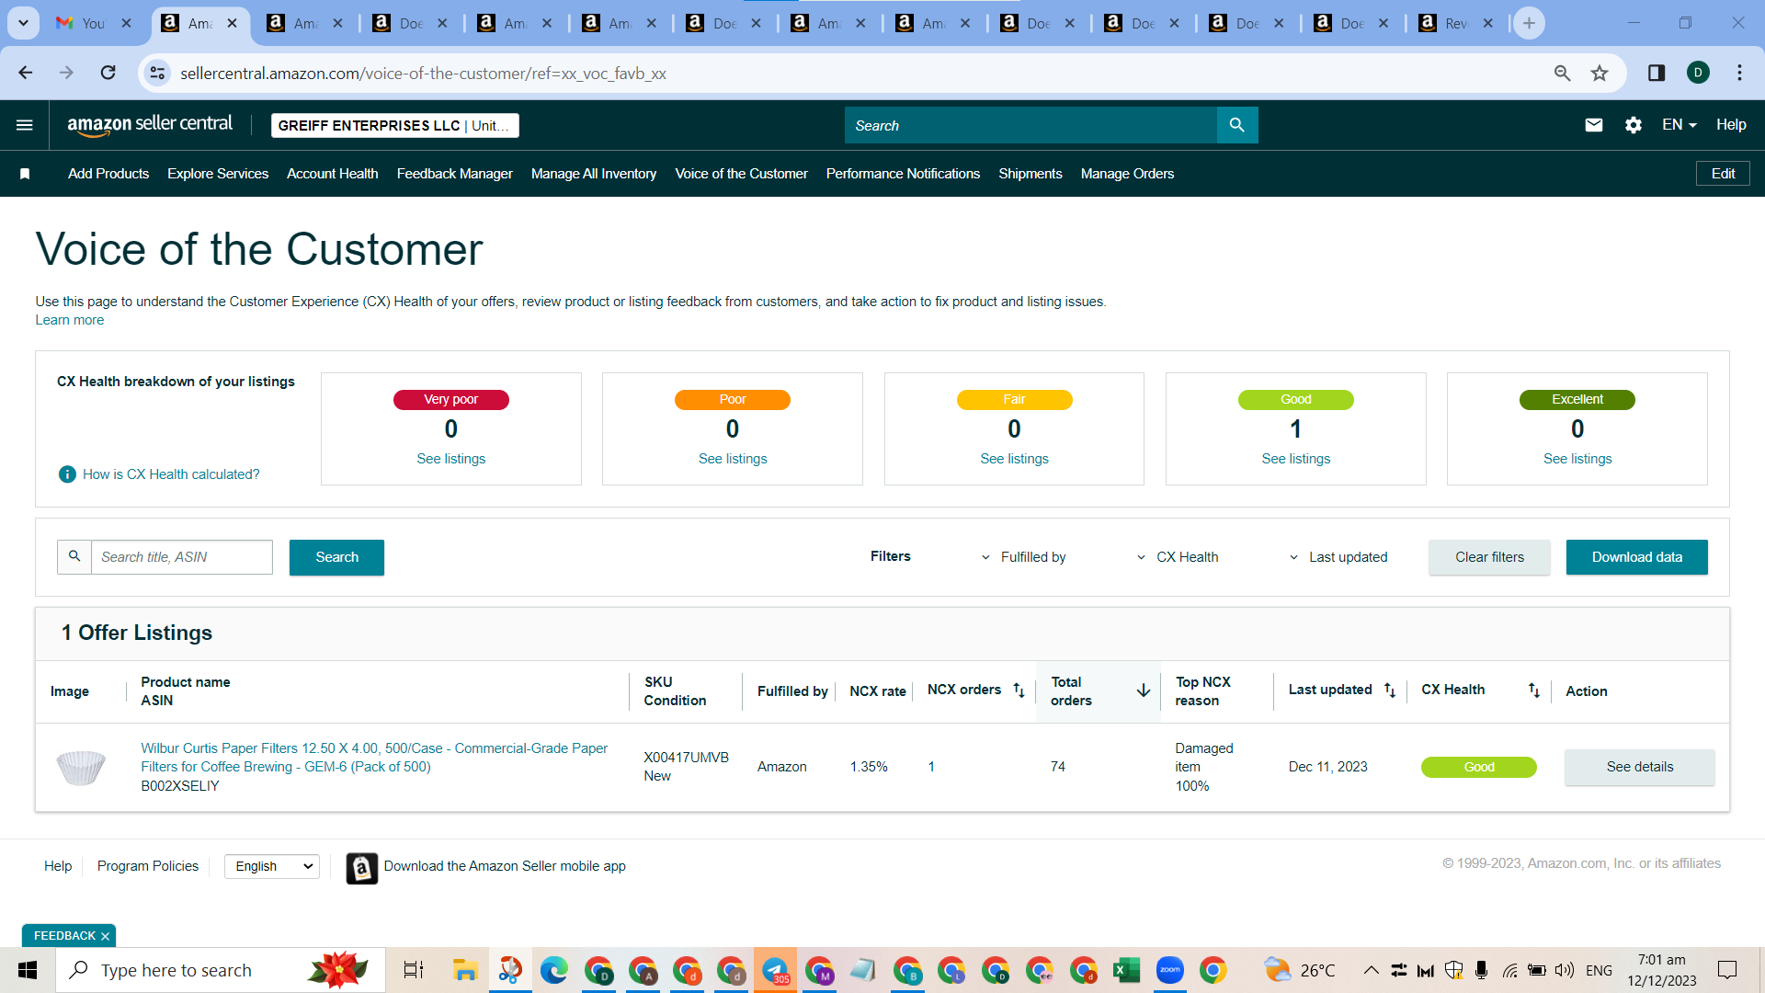The image size is (1765, 993).
Task: Open See listings under Very poor
Action: point(450,459)
